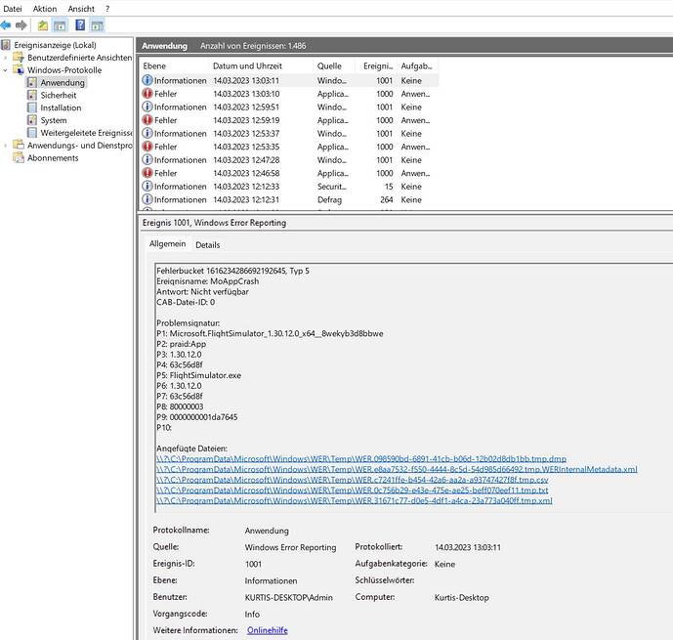The width and height of the screenshot is (673, 640).
Task: Switch to the Allgemein tab
Action: pos(167,244)
